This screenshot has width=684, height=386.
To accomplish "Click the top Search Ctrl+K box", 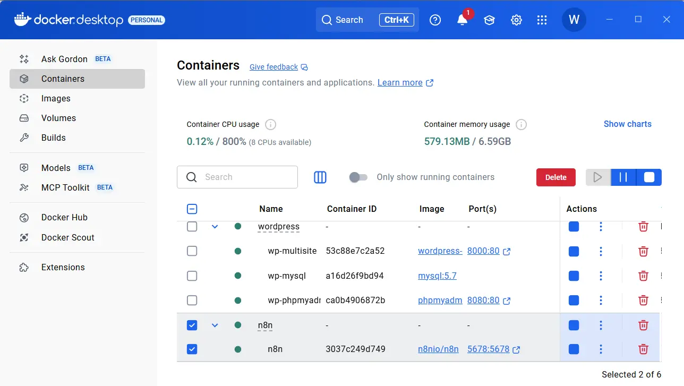I will tap(367, 20).
